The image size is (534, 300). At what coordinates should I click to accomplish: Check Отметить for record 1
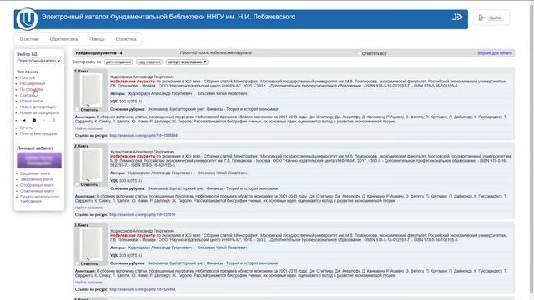click(x=78, y=109)
